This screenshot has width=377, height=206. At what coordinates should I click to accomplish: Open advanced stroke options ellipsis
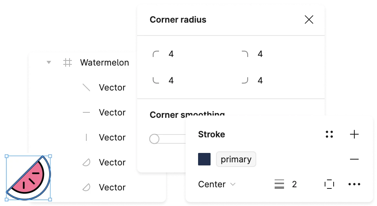[x=354, y=184]
